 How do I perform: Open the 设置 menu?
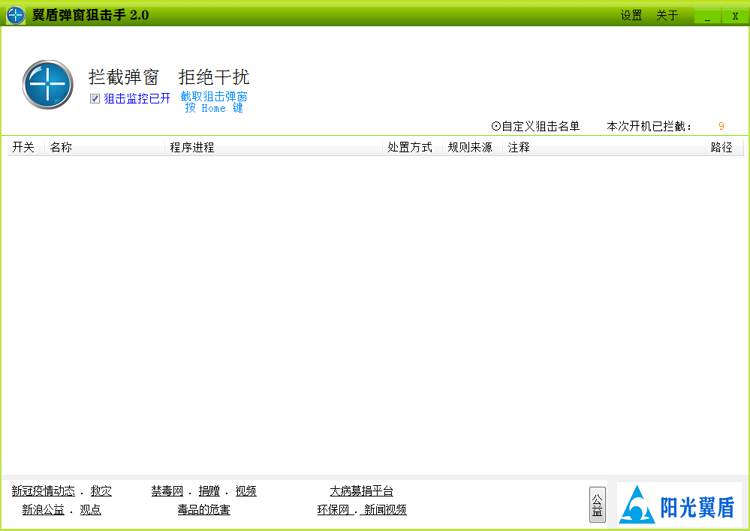pos(631,16)
